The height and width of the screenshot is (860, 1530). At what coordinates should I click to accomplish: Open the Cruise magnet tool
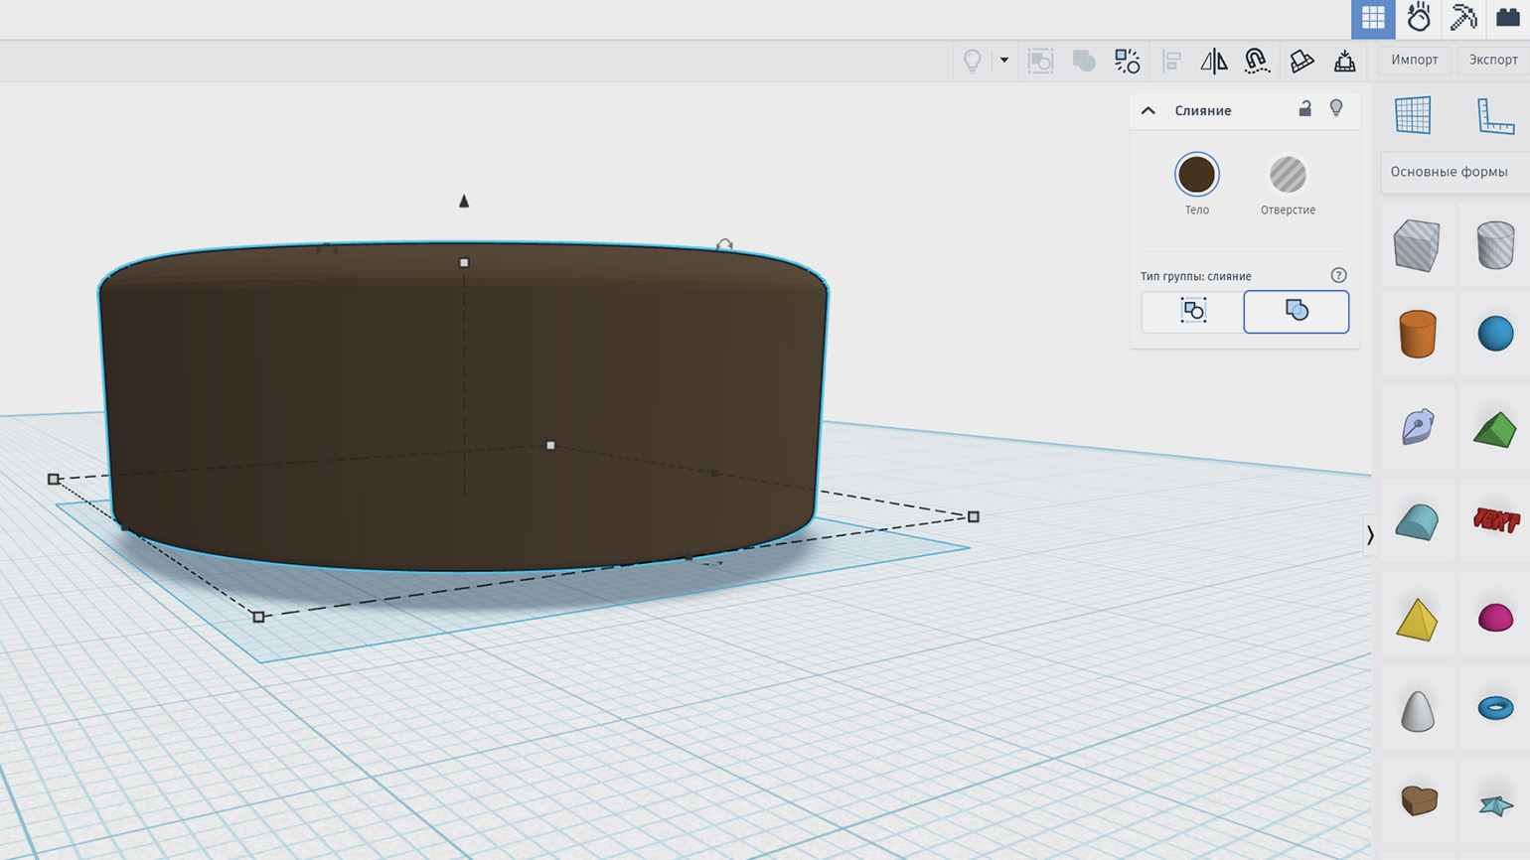[x=1257, y=62]
